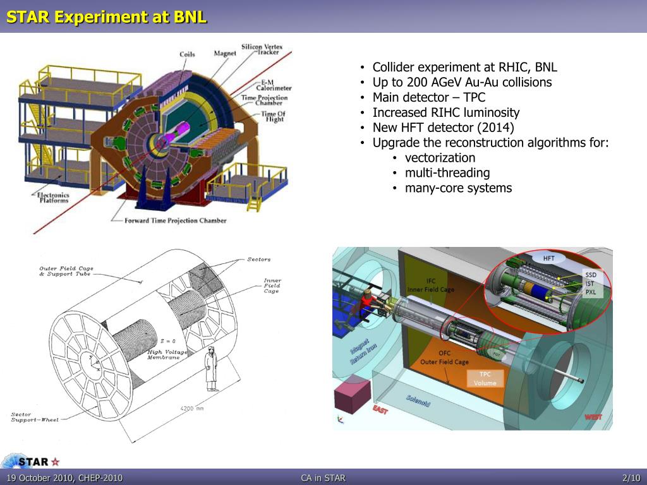This screenshot has width=647, height=485.
Task: Click the slide number '2/10'
Action: (631, 477)
